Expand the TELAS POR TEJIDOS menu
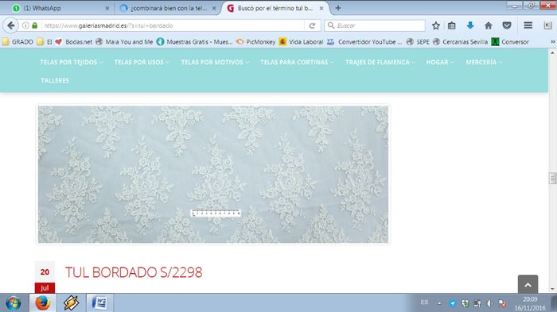The width and height of the screenshot is (557, 312). coord(71,62)
